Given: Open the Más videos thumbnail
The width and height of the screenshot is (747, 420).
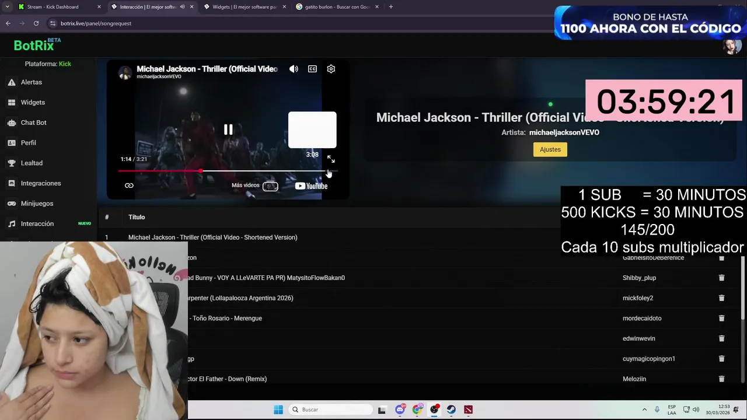Looking at the screenshot, I should point(270,186).
